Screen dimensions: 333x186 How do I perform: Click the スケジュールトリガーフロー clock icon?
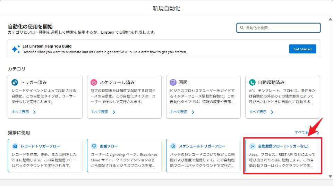pyautogui.click(x=173, y=146)
